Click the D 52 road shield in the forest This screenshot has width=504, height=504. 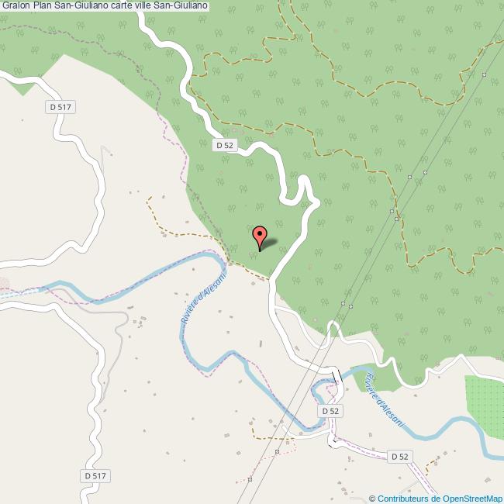pos(225,145)
